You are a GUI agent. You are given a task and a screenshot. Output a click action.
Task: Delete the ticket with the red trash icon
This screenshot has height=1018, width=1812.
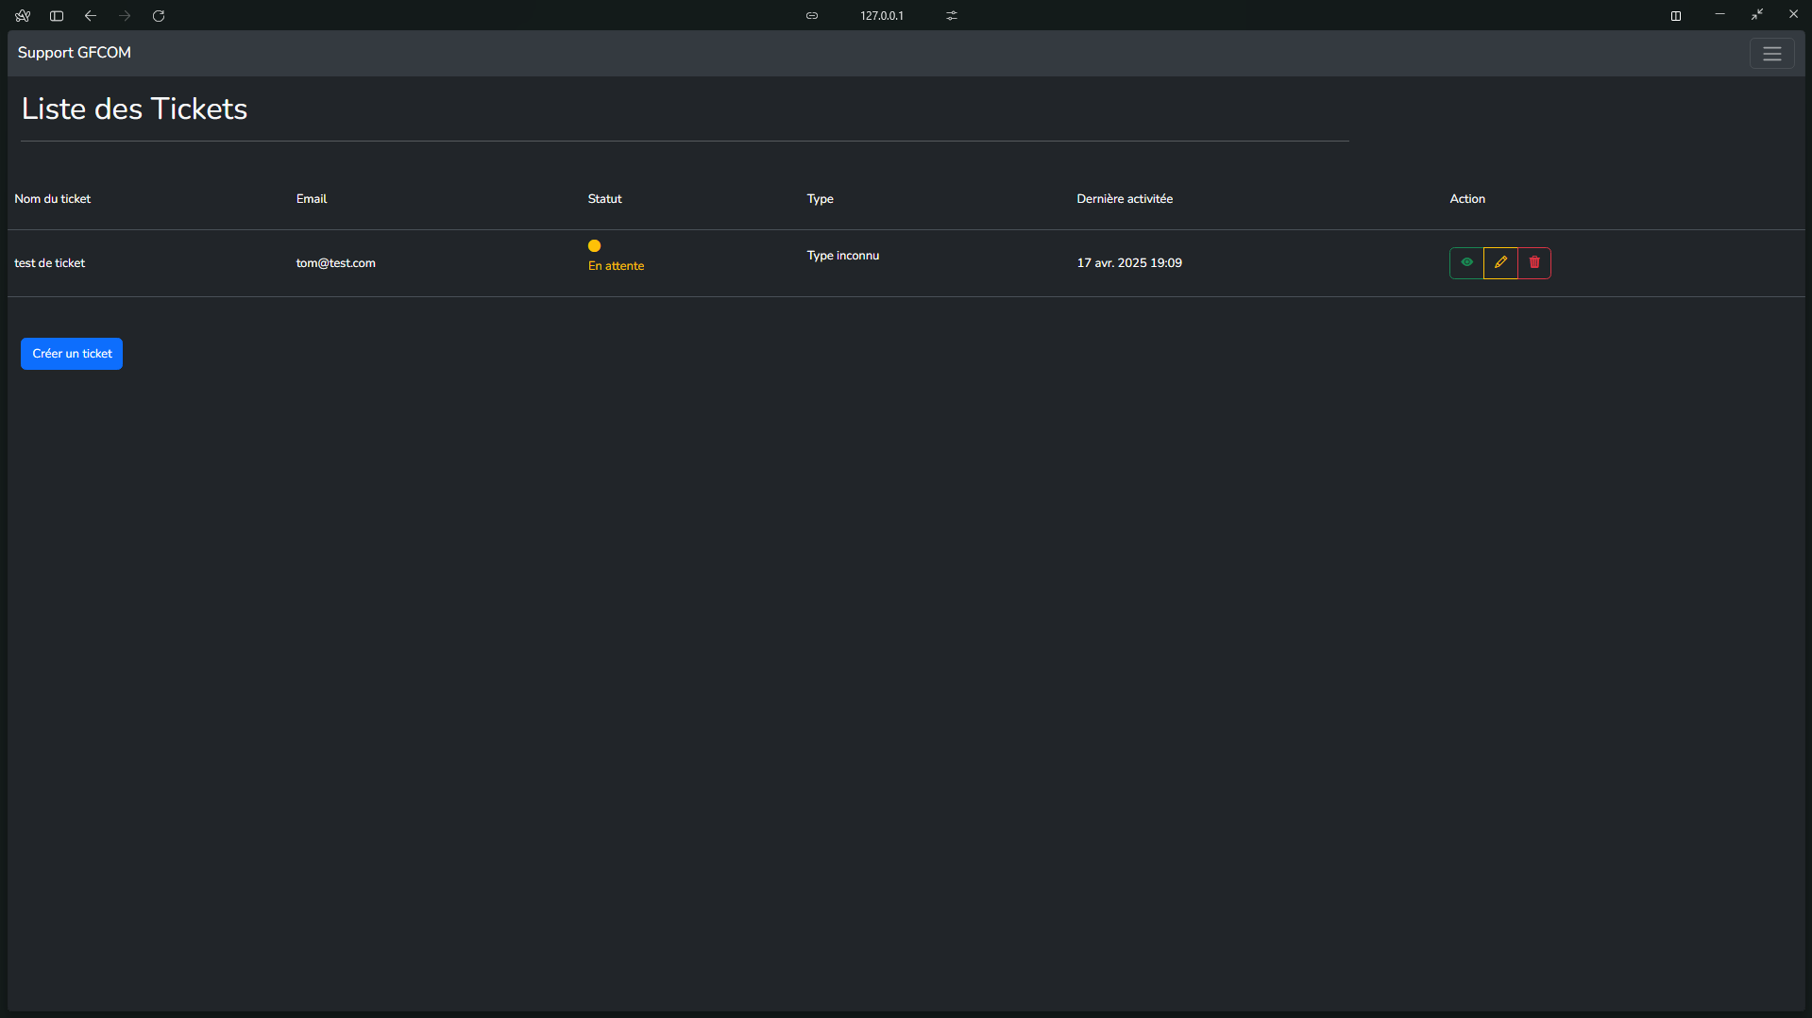coord(1534,262)
